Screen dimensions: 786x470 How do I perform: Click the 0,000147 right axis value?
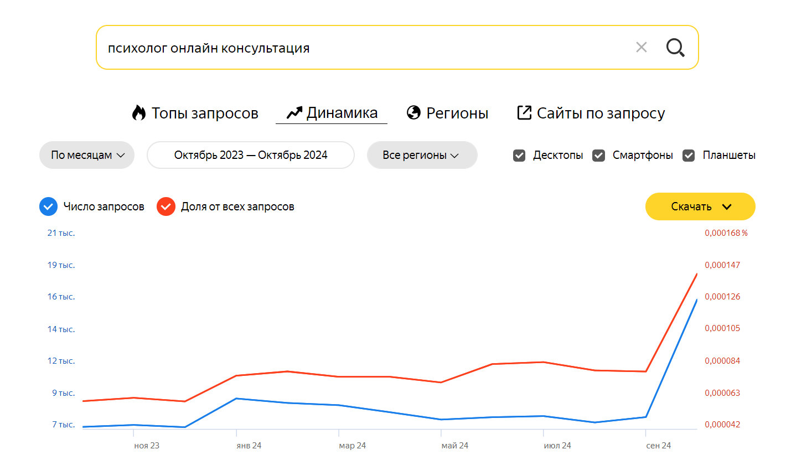(722, 265)
